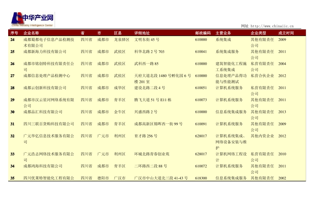Click company 成都品汇科技有限公司
The image size is (311, 220).
click(43, 112)
